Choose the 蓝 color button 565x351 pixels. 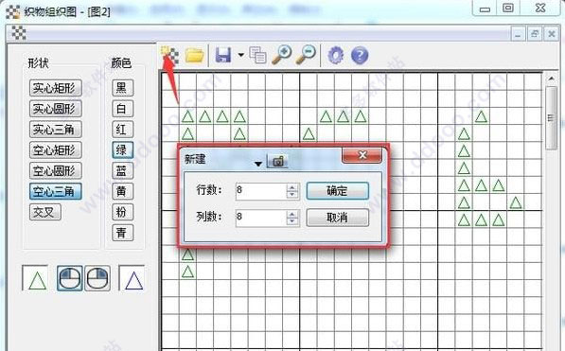(x=122, y=171)
